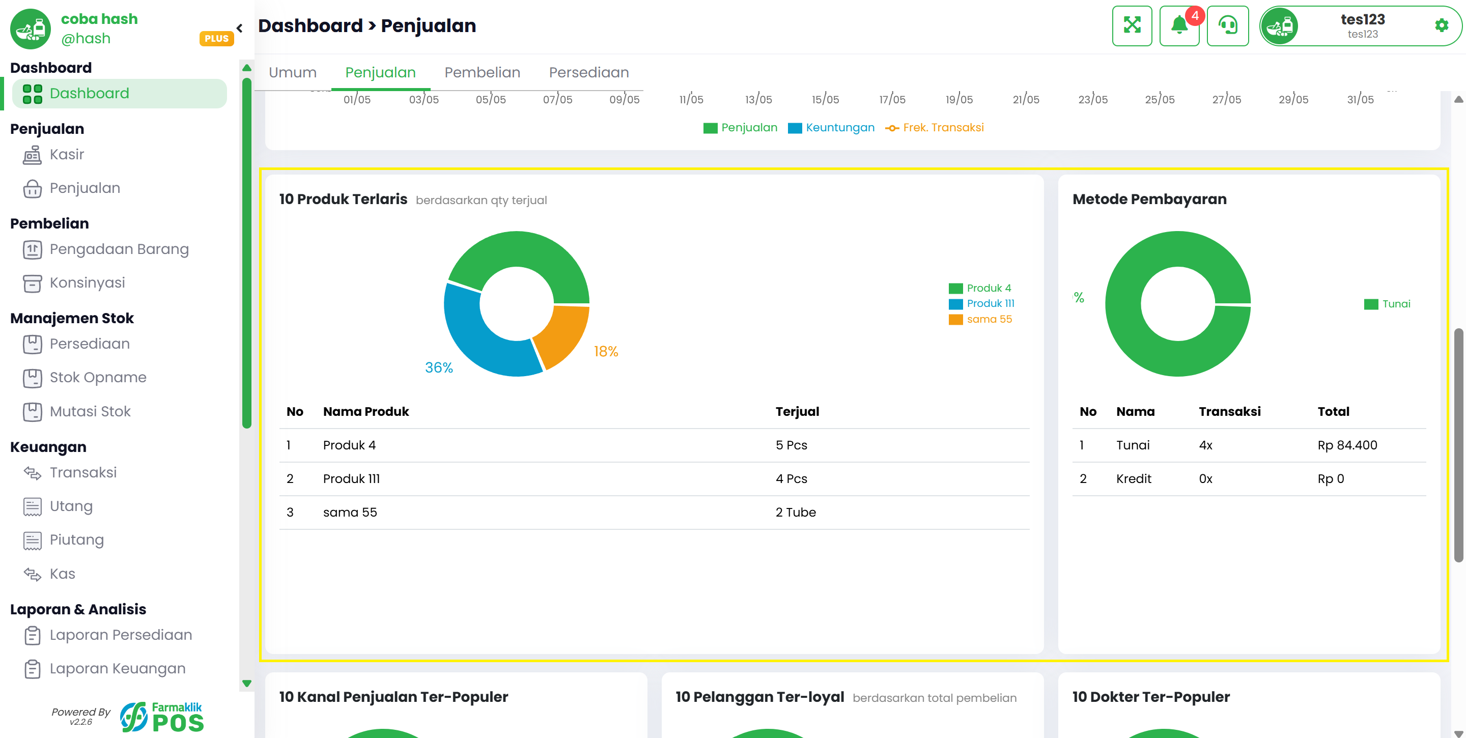1466x738 pixels.
Task: Open Dashboard in the sidebar
Action: tap(120, 94)
